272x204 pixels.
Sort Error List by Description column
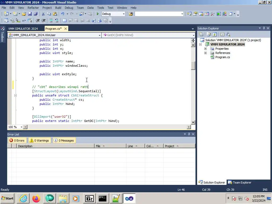click(x=55, y=146)
